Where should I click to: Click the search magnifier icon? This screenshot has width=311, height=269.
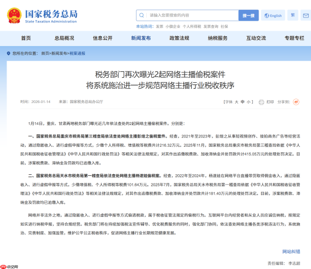[x=141, y=15]
